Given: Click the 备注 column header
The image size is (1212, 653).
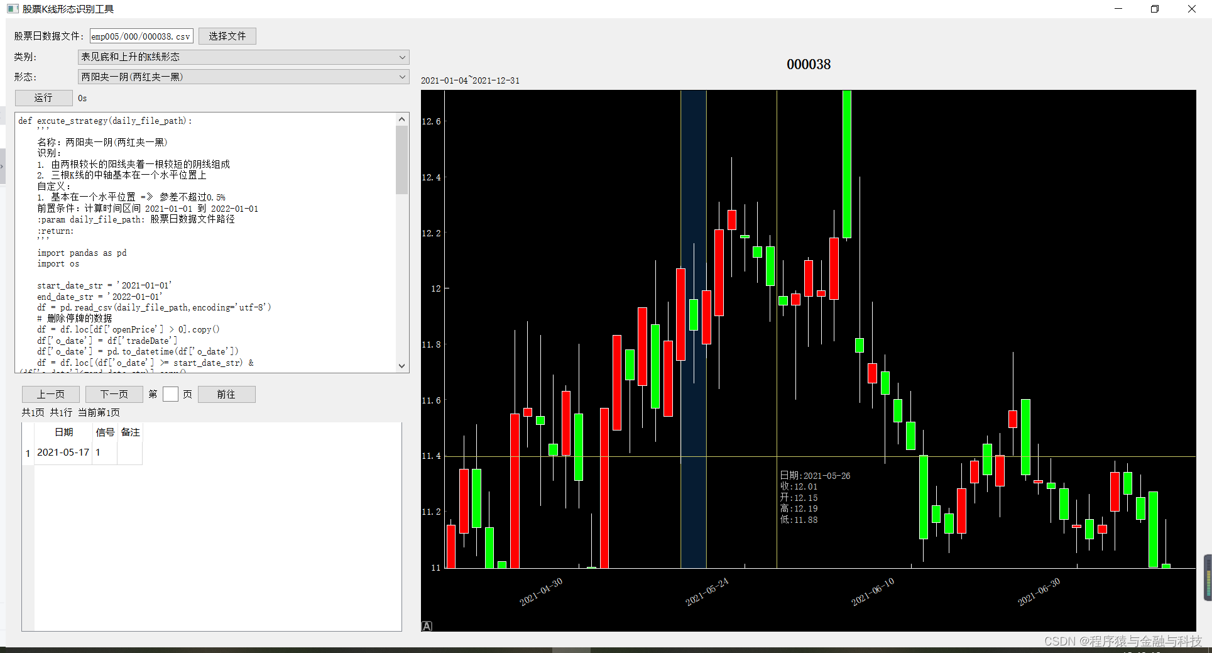Looking at the screenshot, I should tap(130, 432).
